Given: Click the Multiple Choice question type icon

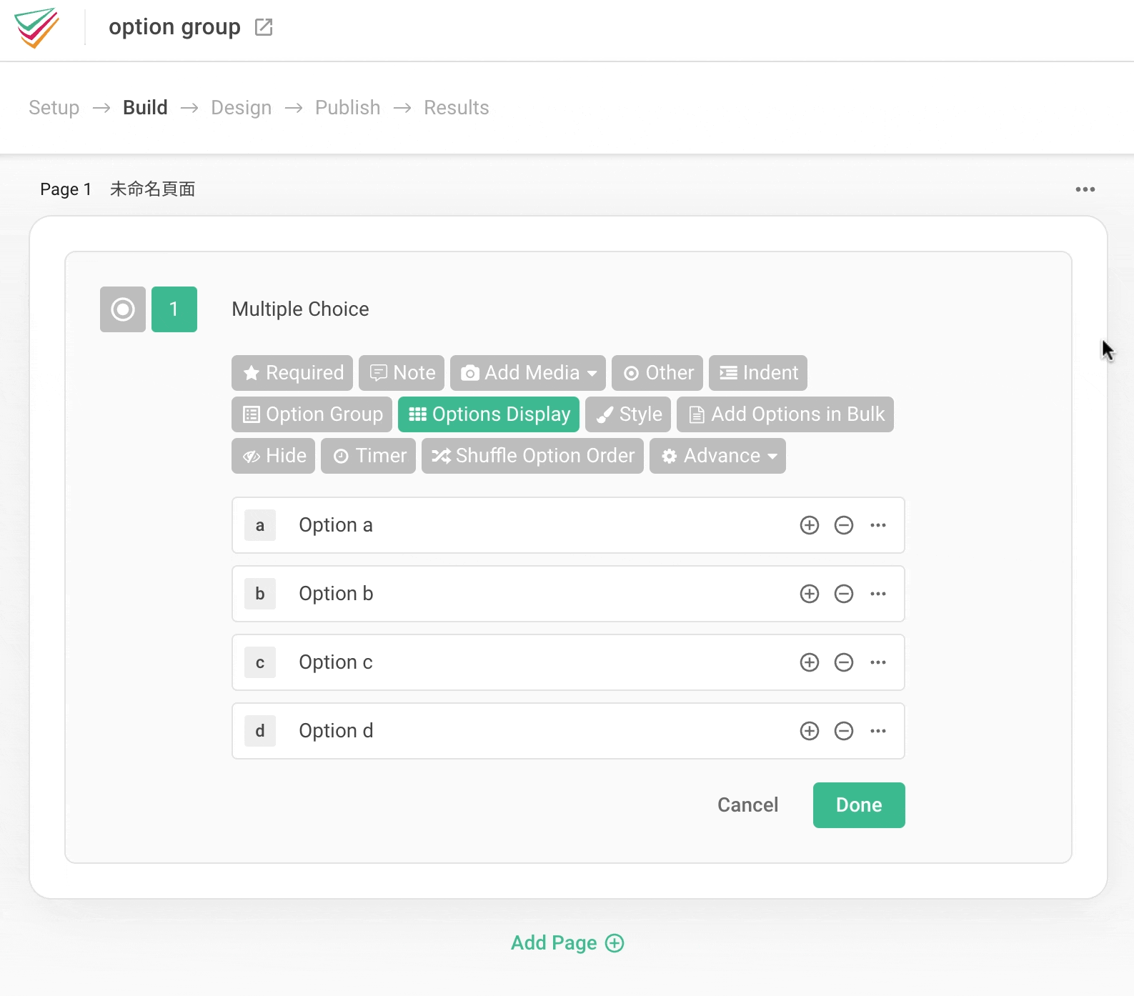Looking at the screenshot, I should pyautogui.click(x=123, y=309).
